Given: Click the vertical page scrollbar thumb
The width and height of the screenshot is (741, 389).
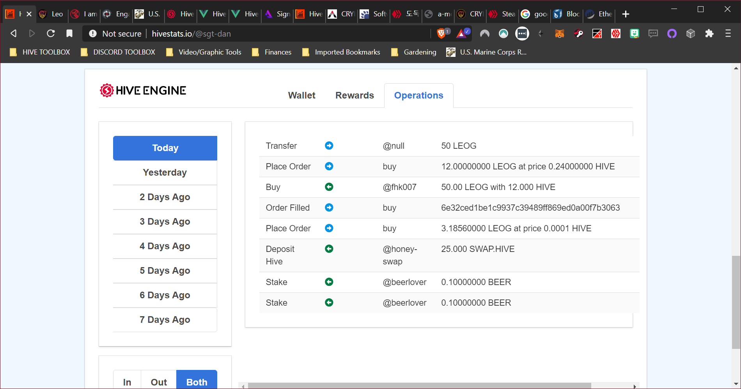Looking at the screenshot, I should tap(736, 302).
